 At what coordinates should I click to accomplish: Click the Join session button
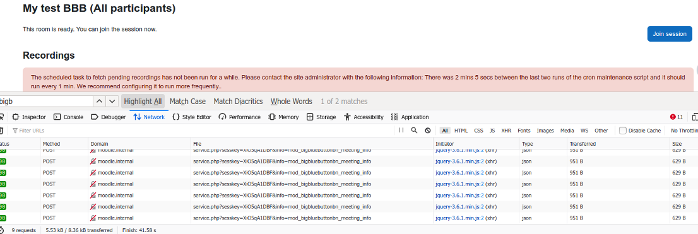[670, 34]
